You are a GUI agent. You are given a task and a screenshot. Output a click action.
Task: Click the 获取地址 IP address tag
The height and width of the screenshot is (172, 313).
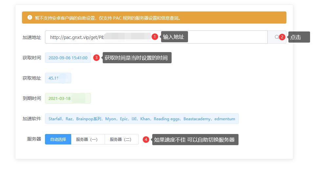pyautogui.click(x=58, y=78)
